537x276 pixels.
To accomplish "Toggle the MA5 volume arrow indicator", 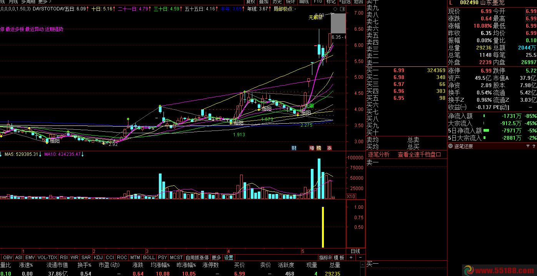I will [40, 154].
